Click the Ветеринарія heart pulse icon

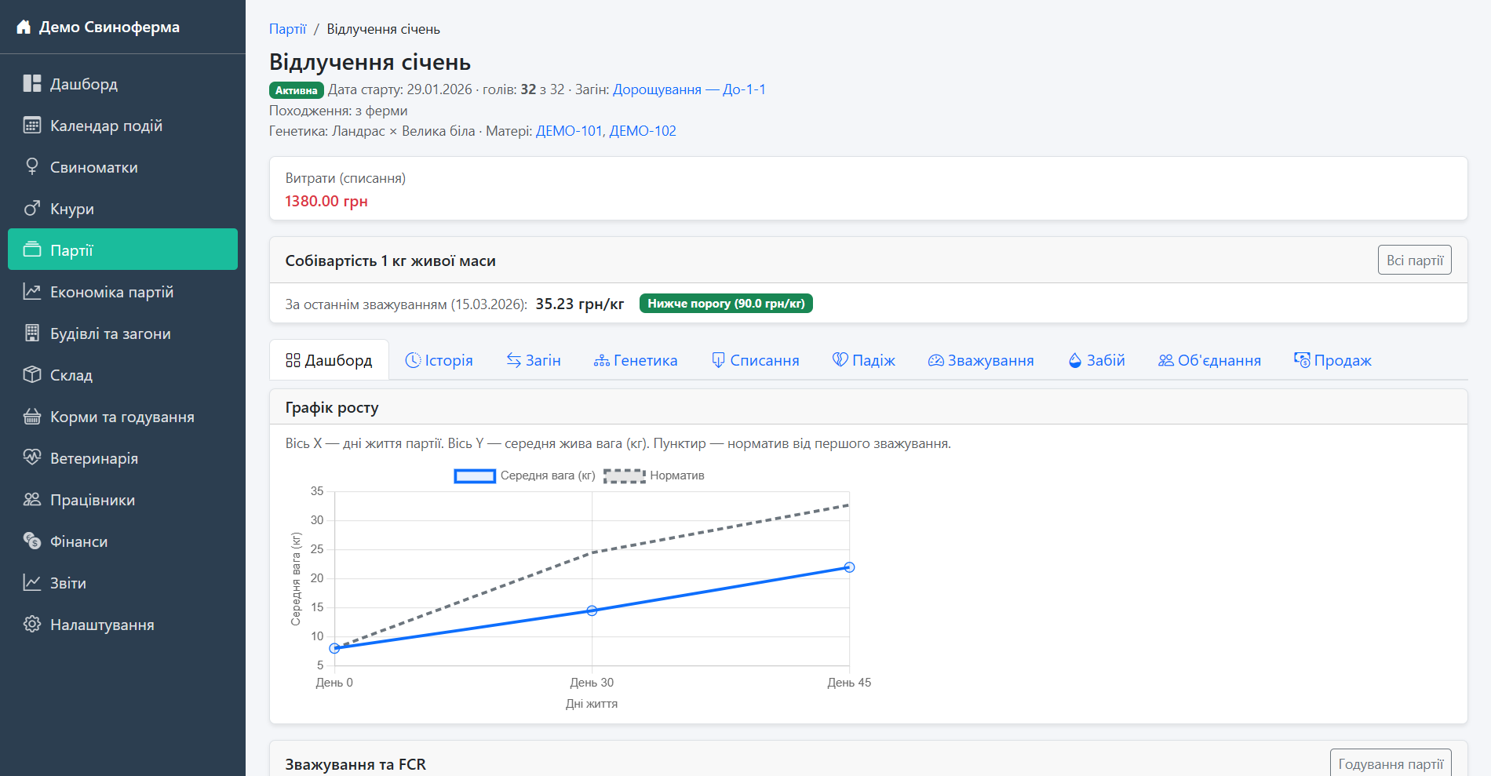point(32,458)
